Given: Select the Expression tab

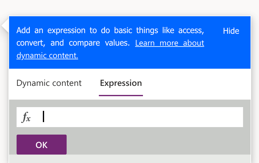Looking at the screenshot, I should 121,83.
